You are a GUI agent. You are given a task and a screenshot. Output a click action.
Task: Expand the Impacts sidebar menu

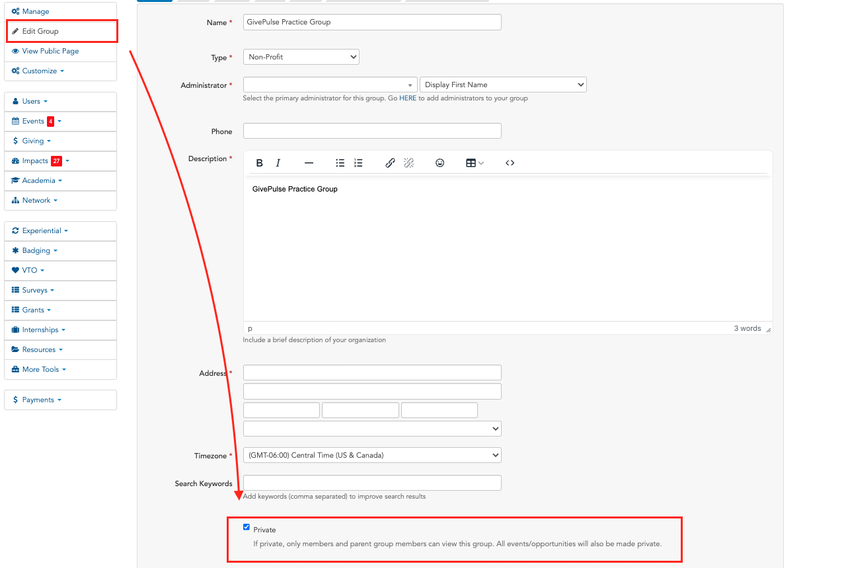60,161
